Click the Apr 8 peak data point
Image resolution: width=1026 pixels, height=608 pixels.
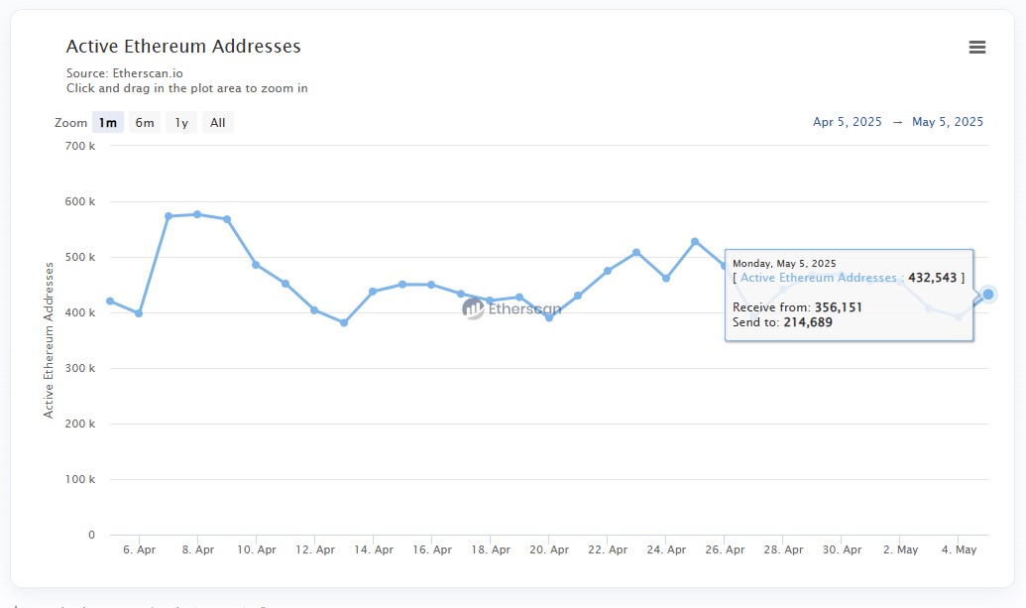[x=197, y=214]
